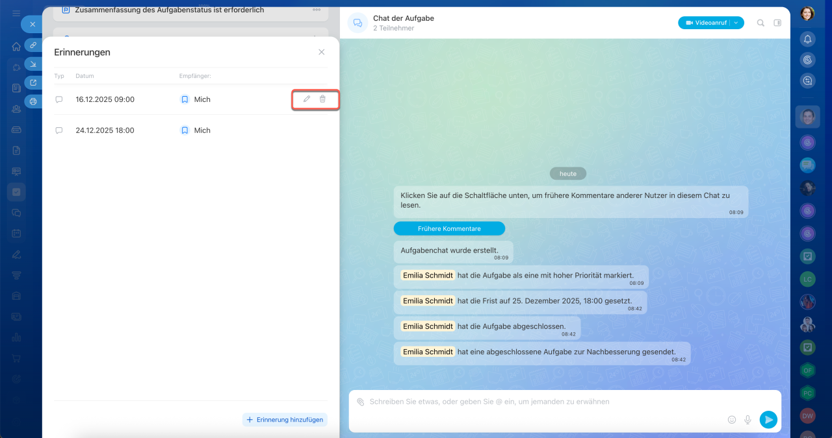Open the tasks checkmark icon in sidebar
This screenshot has width=832, height=438.
point(16,192)
